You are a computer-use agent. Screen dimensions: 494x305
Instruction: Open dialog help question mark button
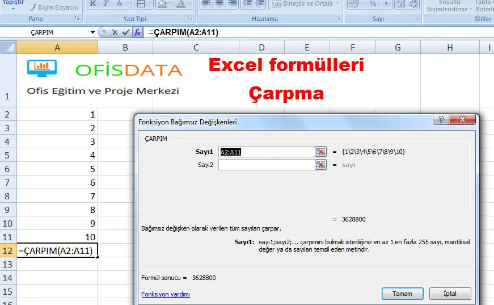(x=440, y=120)
